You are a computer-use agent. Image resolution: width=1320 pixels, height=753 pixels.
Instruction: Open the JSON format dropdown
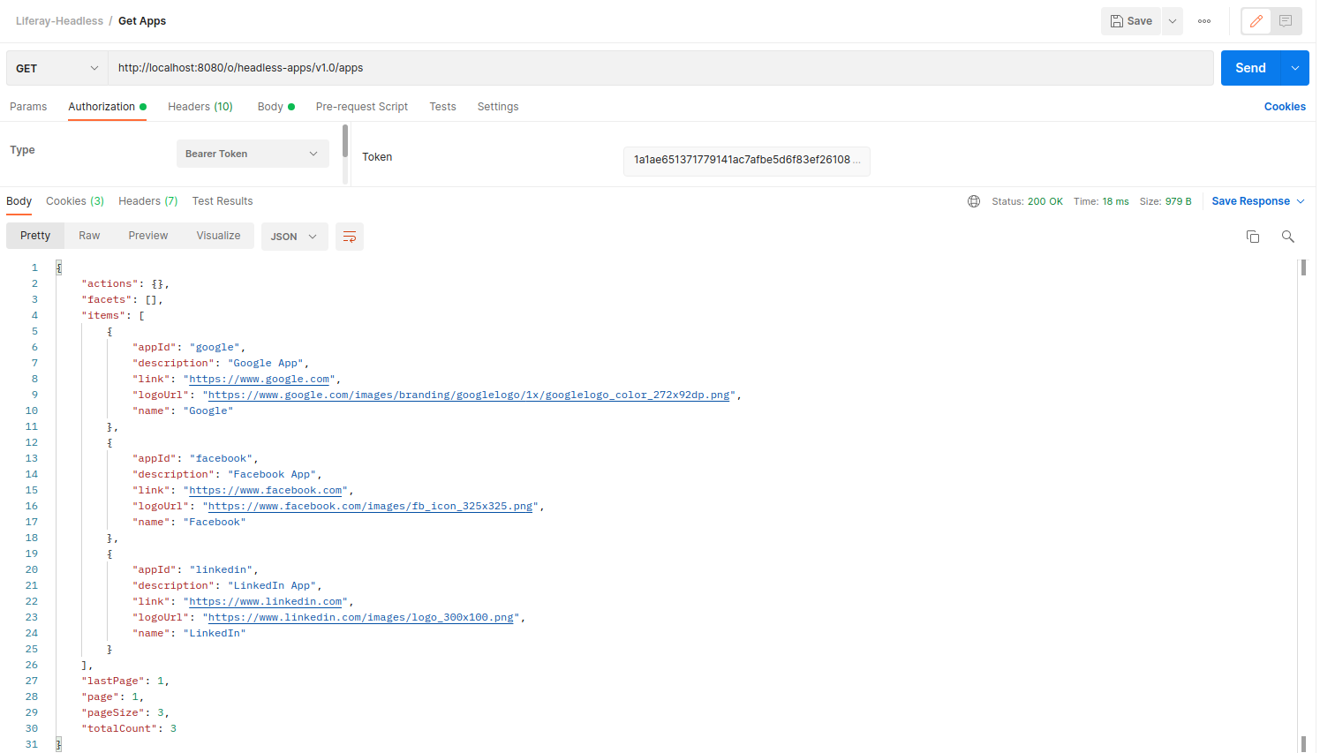[x=295, y=237]
